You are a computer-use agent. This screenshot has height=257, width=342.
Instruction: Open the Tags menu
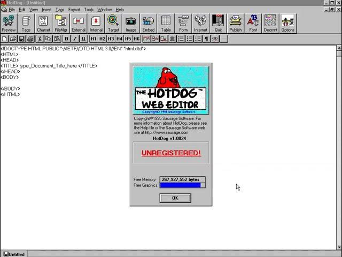click(60, 10)
